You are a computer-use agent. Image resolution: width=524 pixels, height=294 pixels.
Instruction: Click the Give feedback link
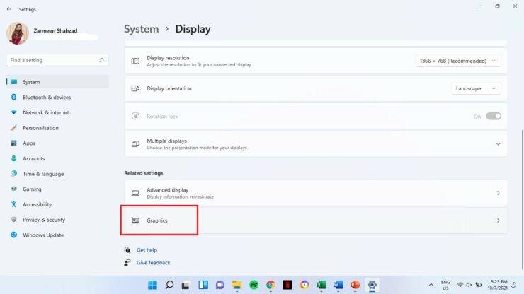click(153, 263)
